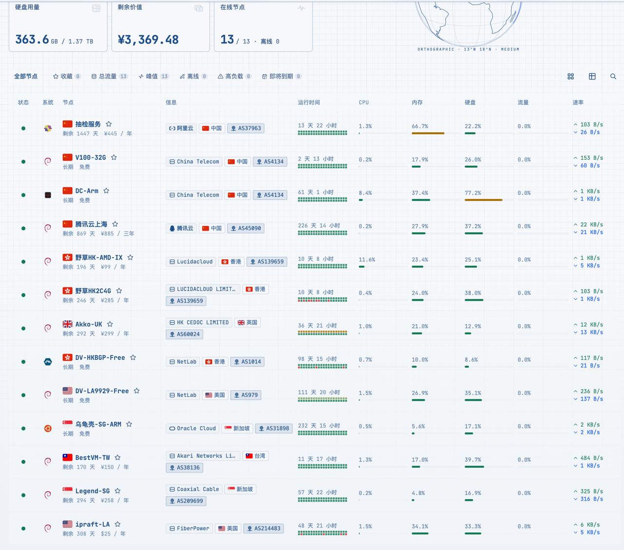Click the CPU column header
The height and width of the screenshot is (550, 624).
tap(364, 102)
